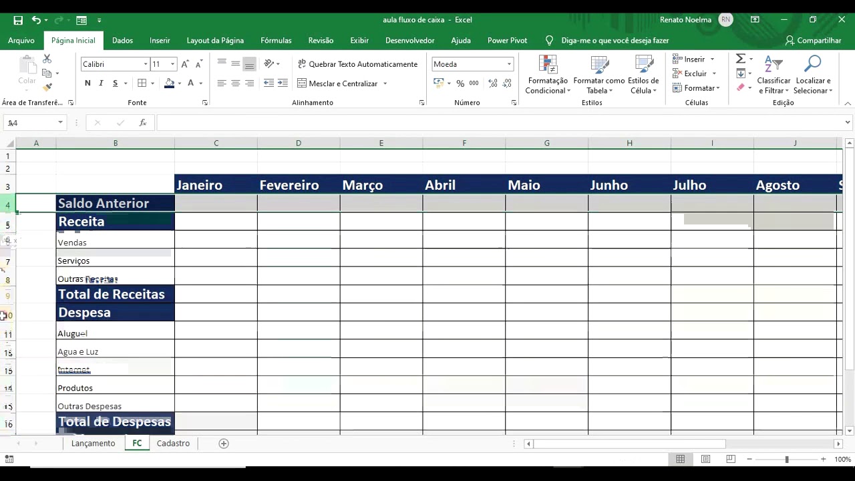This screenshot has width=855, height=481.
Task: Add a new sheet with the plus icon
Action: [224, 444]
